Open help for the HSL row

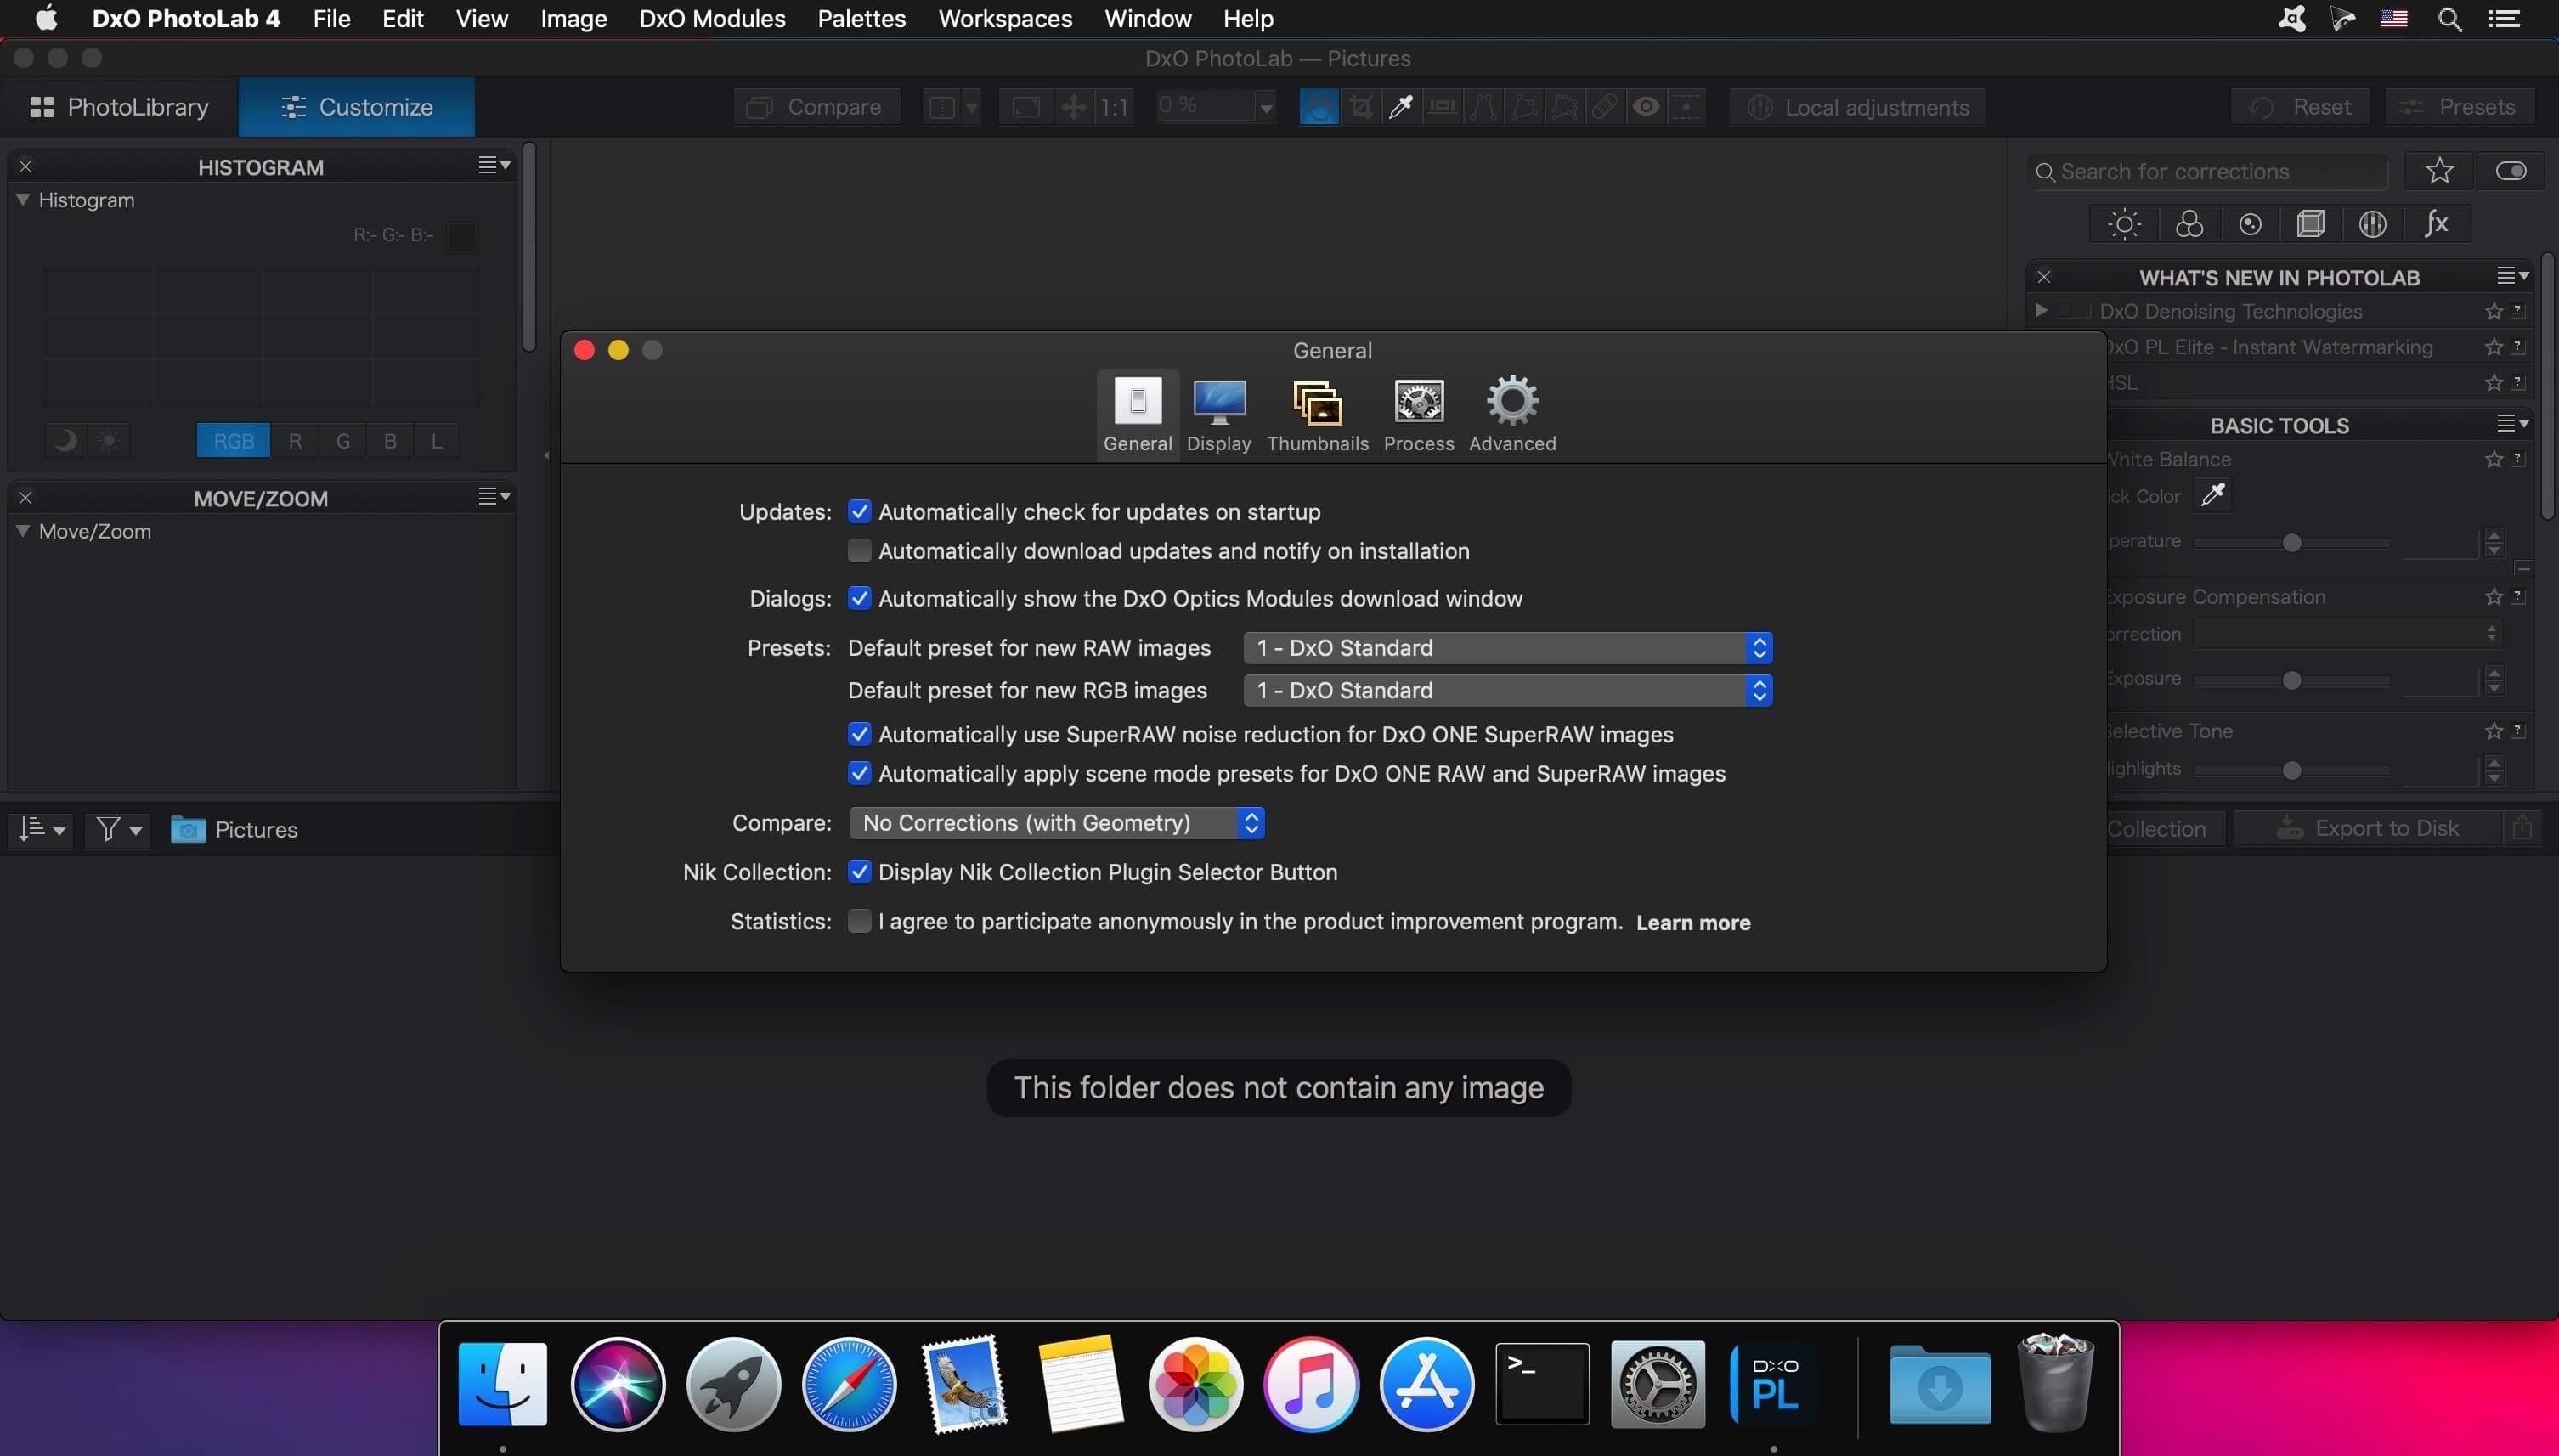point(2519,382)
